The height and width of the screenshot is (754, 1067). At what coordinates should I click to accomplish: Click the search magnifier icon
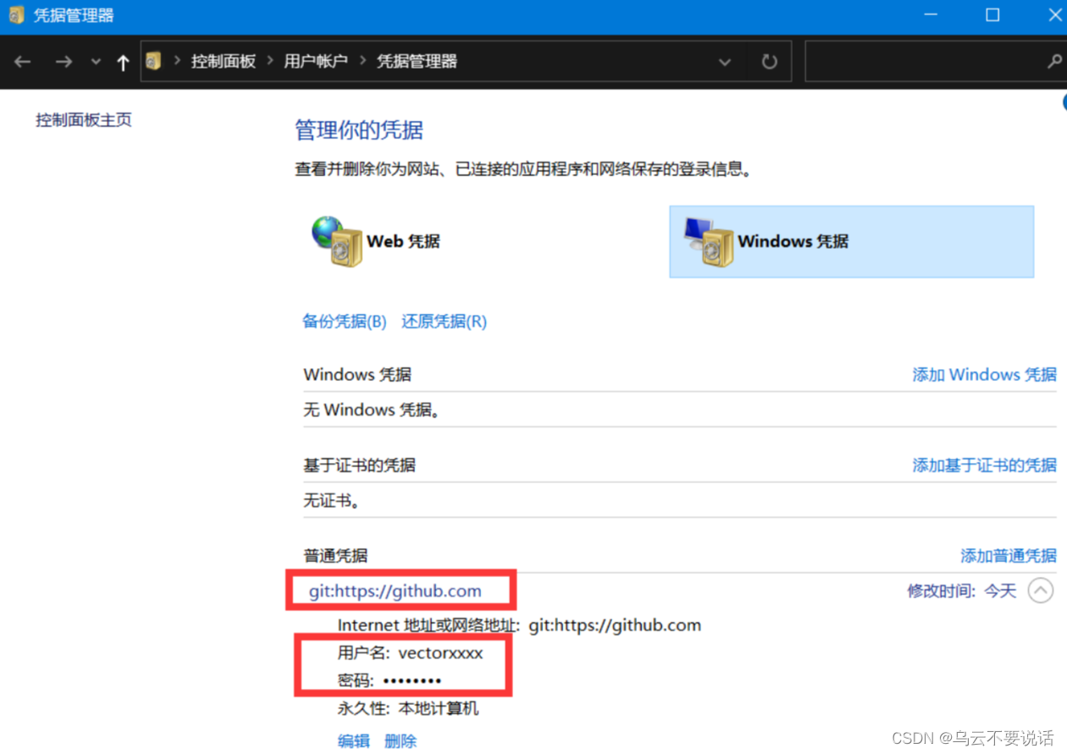[1055, 61]
